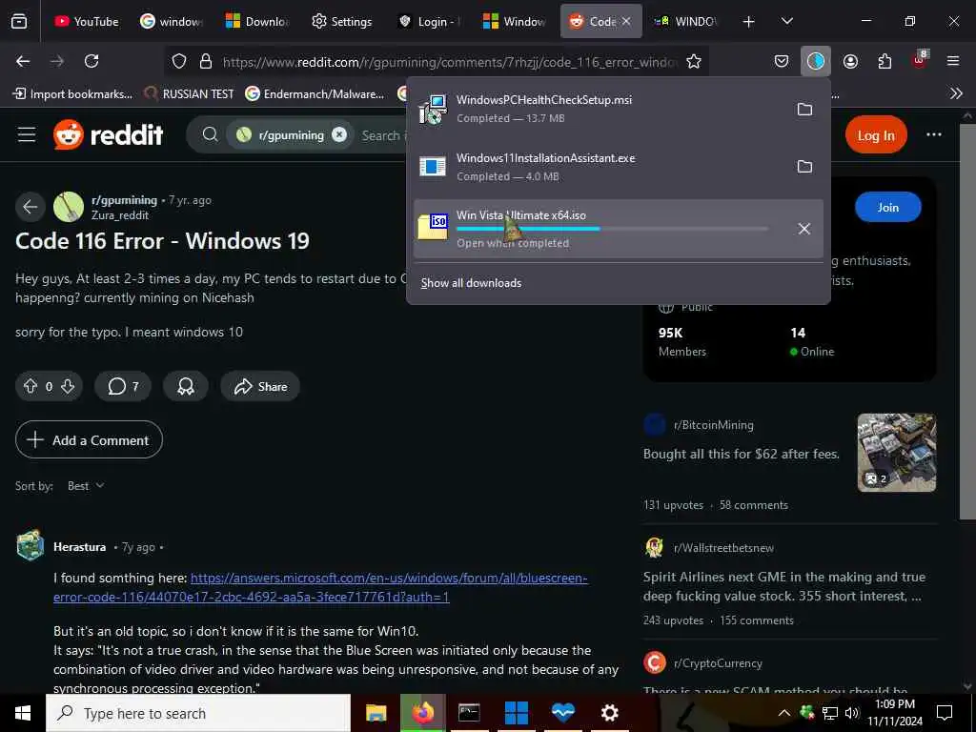Open the Extensions puzzle icon
The width and height of the screenshot is (976, 732).
click(x=884, y=61)
